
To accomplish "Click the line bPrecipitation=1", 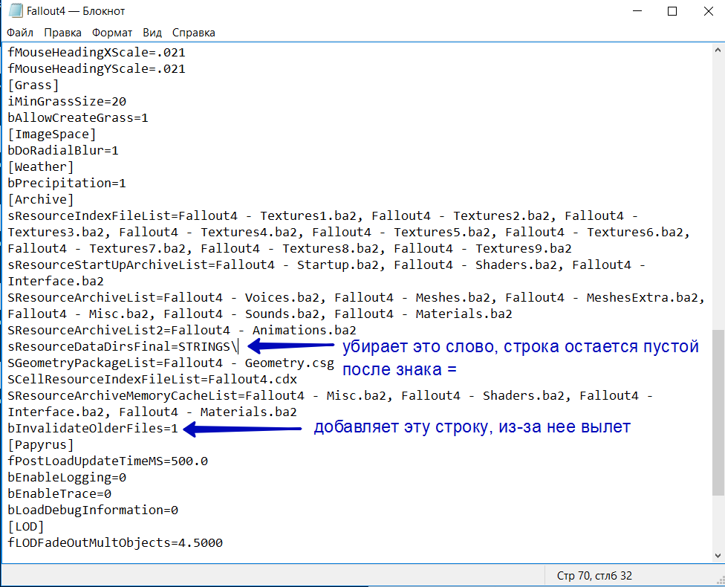I will (67, 184).
